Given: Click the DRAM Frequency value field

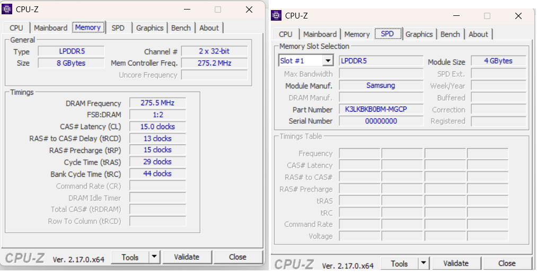Looking at the screenshot, I should tap(157, 103).
